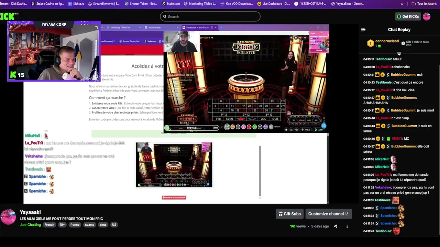440x247 pixels.
Task: Click BubbleeGuumm username on the mdr message
Action: (x=403, y=75)
